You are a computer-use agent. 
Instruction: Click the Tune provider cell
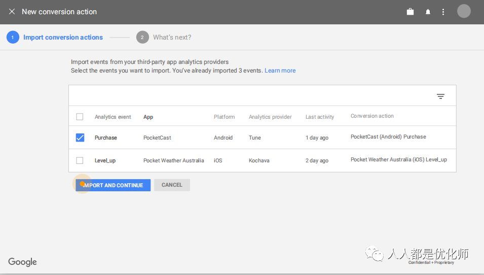[x=254, y=137]
